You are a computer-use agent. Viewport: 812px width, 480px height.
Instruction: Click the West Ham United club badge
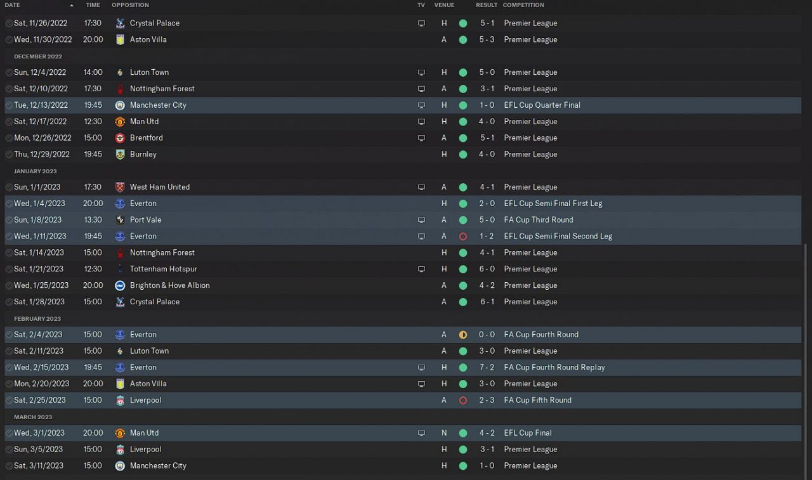pyautogui.click(x=120, y=187)
